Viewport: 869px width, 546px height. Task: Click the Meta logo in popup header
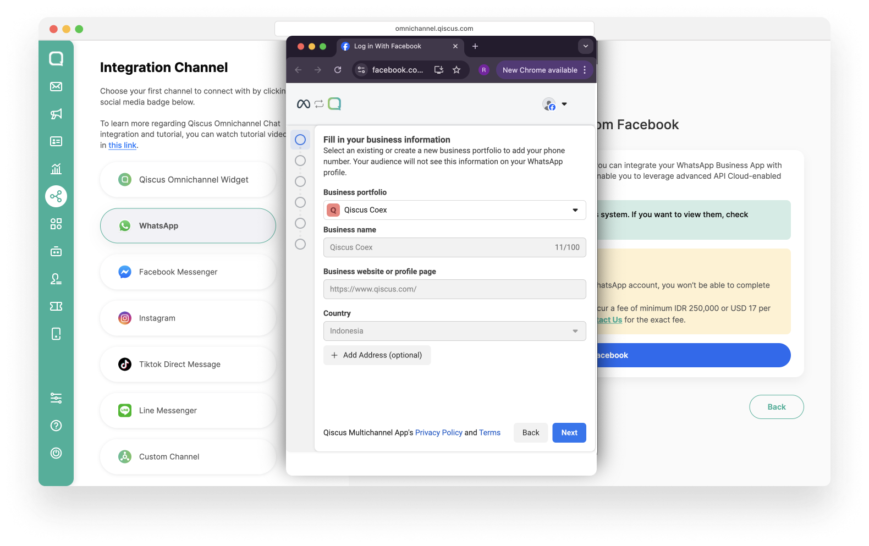click(x=304, y=104)
